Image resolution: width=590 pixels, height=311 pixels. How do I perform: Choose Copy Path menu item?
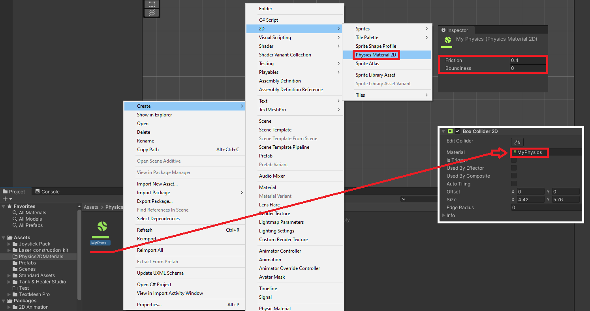(x=184, y=150)
